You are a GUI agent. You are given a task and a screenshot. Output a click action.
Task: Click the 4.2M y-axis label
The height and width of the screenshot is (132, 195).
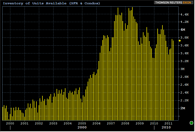pos(184,22)
